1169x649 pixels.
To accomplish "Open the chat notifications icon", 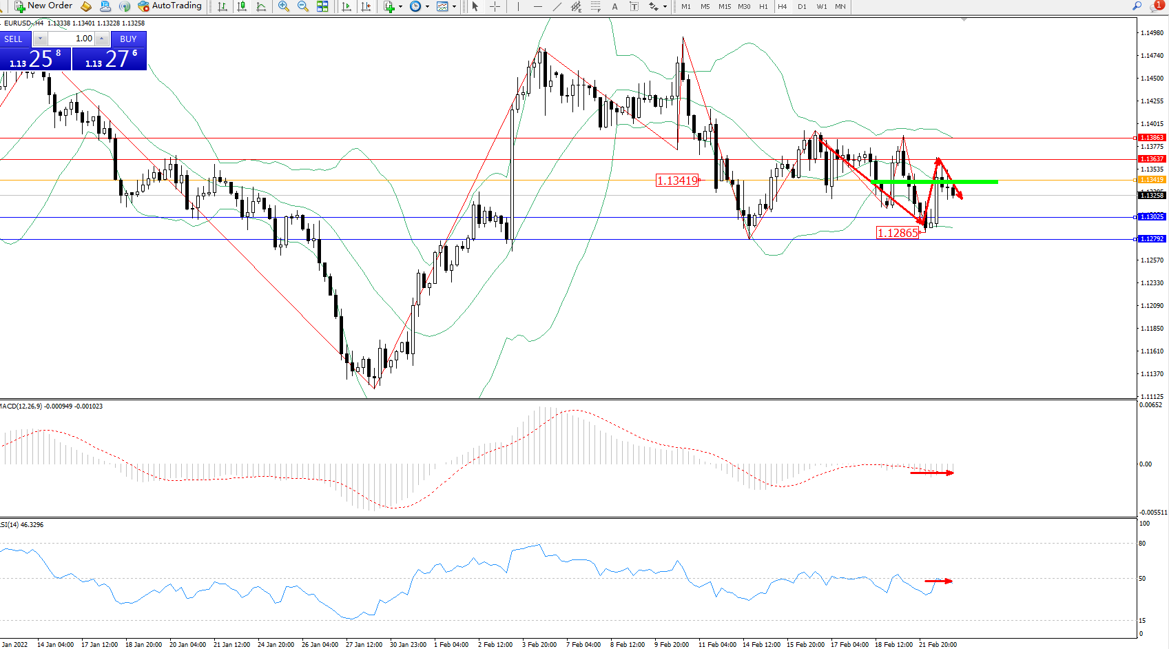I will click(x=1156, y=6).
